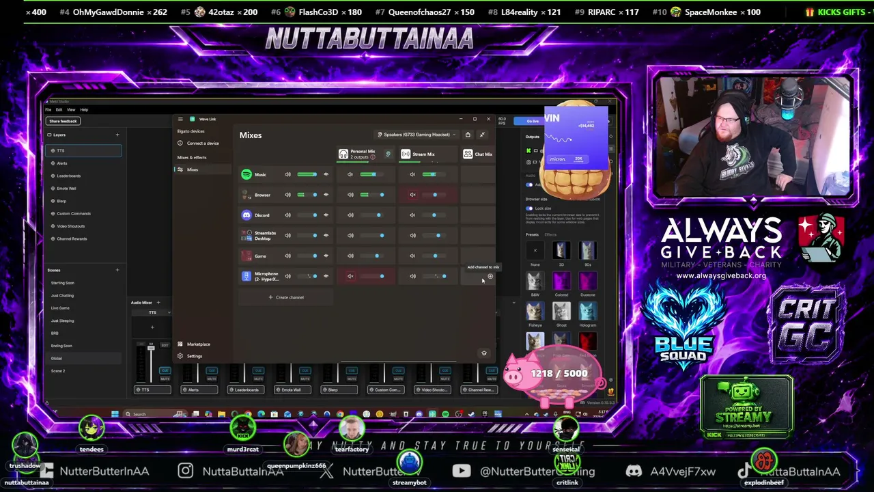This screenshot has width=874, height=492.
Task: Open effects for the Music channel
Action: click(326, 174)
